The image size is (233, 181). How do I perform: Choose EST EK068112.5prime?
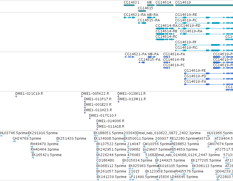[x=111, y=166]
